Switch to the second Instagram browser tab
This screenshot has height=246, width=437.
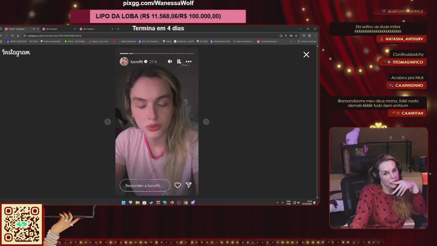(x=60, y=29)
